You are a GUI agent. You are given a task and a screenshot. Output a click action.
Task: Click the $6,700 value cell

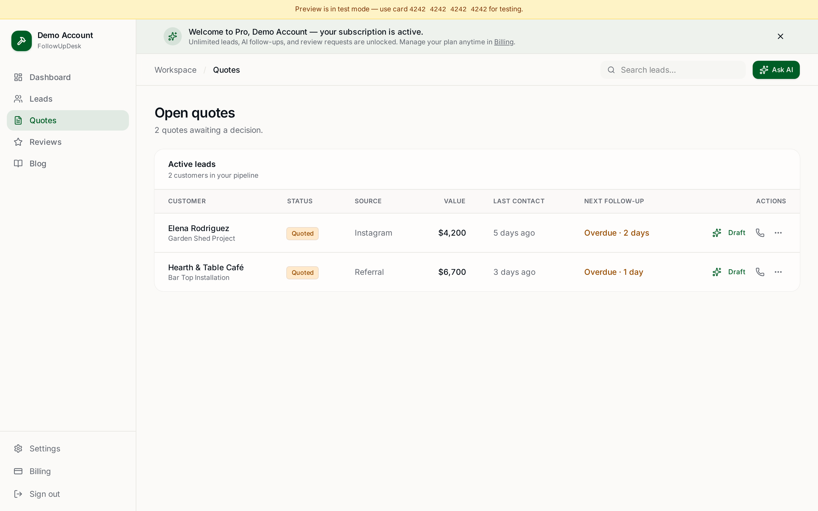click(452, 272)
